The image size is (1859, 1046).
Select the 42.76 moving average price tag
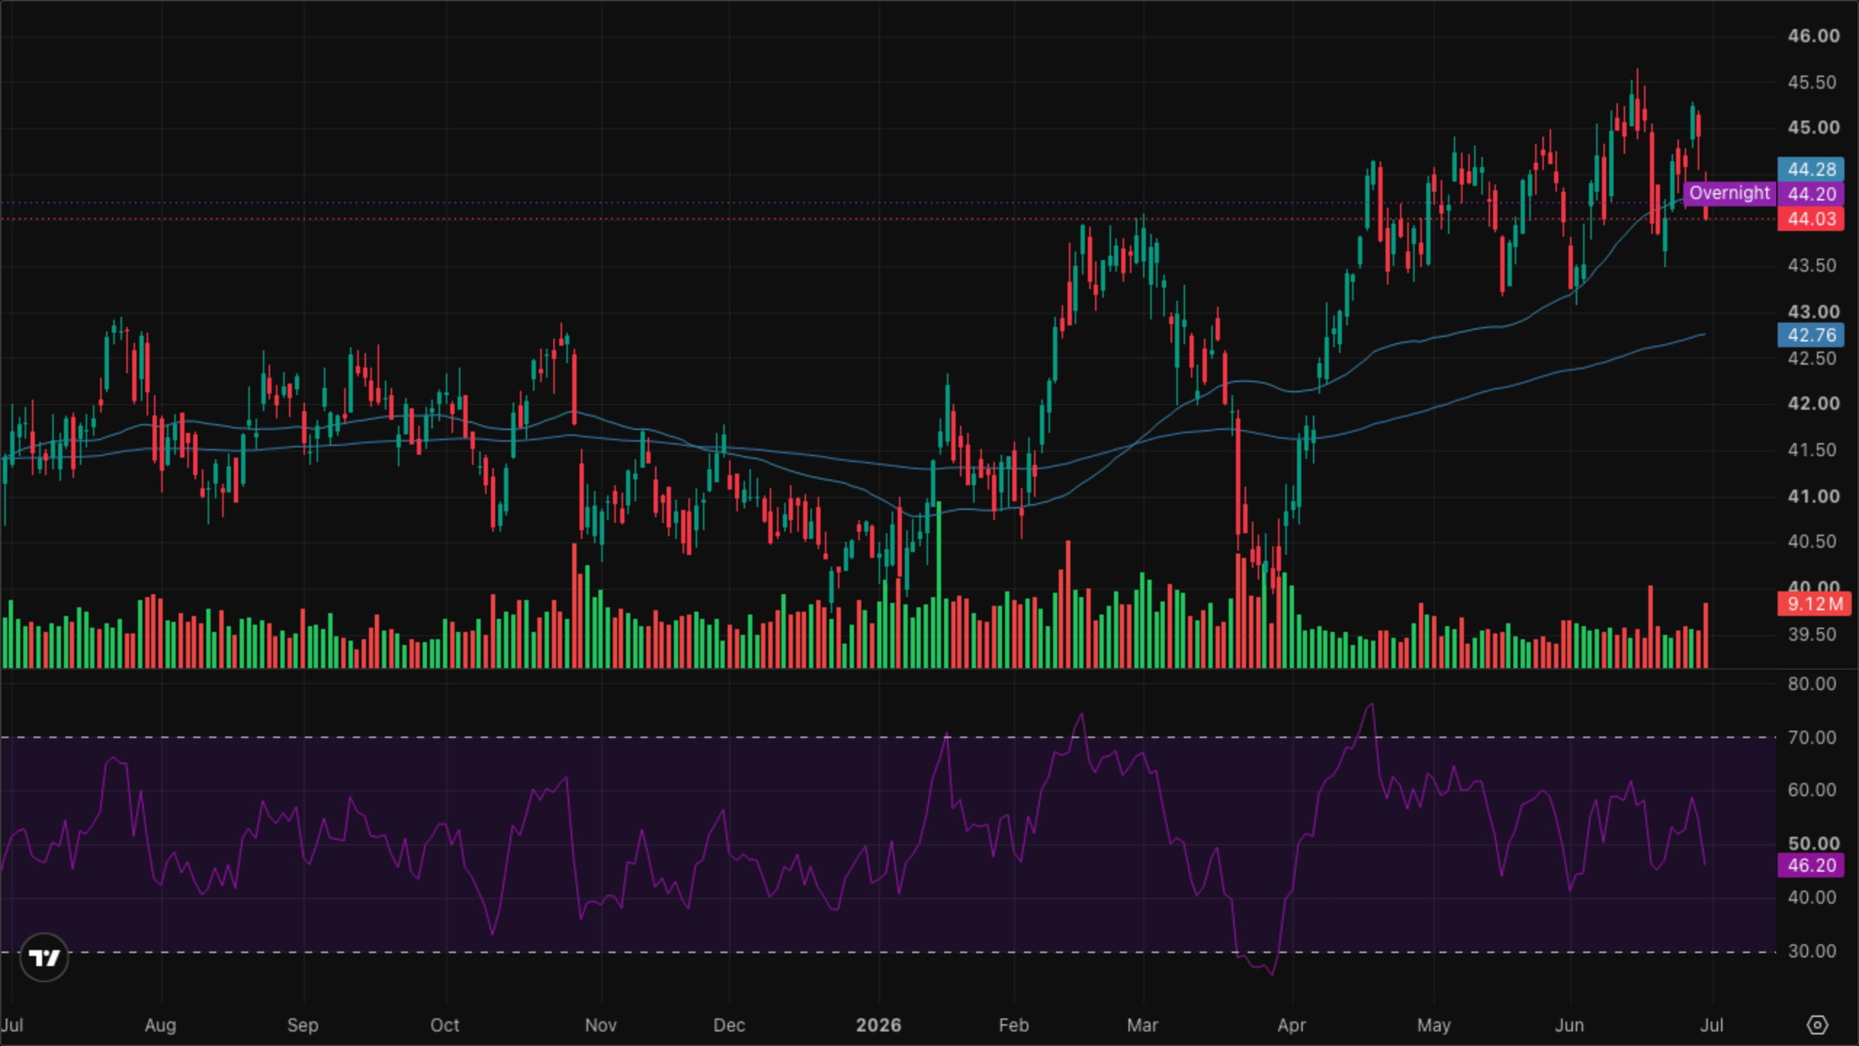pyautogui.click(x=1810, y=335)
